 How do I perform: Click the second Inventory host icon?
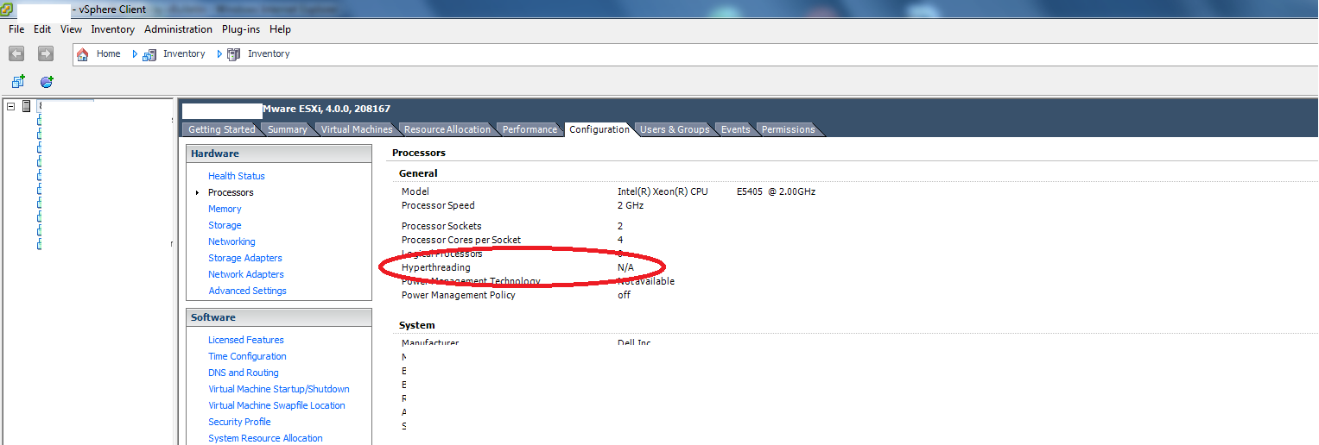[x=233, y=53]
